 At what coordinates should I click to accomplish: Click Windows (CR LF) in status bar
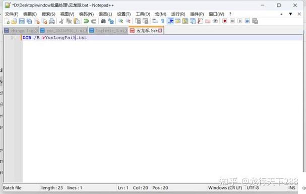[x=225, y=188]
